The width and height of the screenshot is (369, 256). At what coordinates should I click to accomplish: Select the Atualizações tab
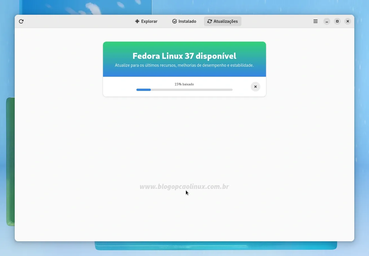pyautogui.click(x=223, y=21)
